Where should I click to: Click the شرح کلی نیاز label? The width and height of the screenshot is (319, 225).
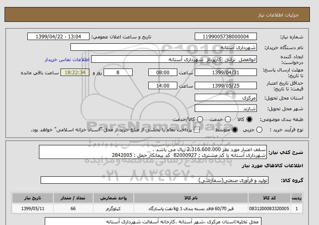tap(285, 152)
